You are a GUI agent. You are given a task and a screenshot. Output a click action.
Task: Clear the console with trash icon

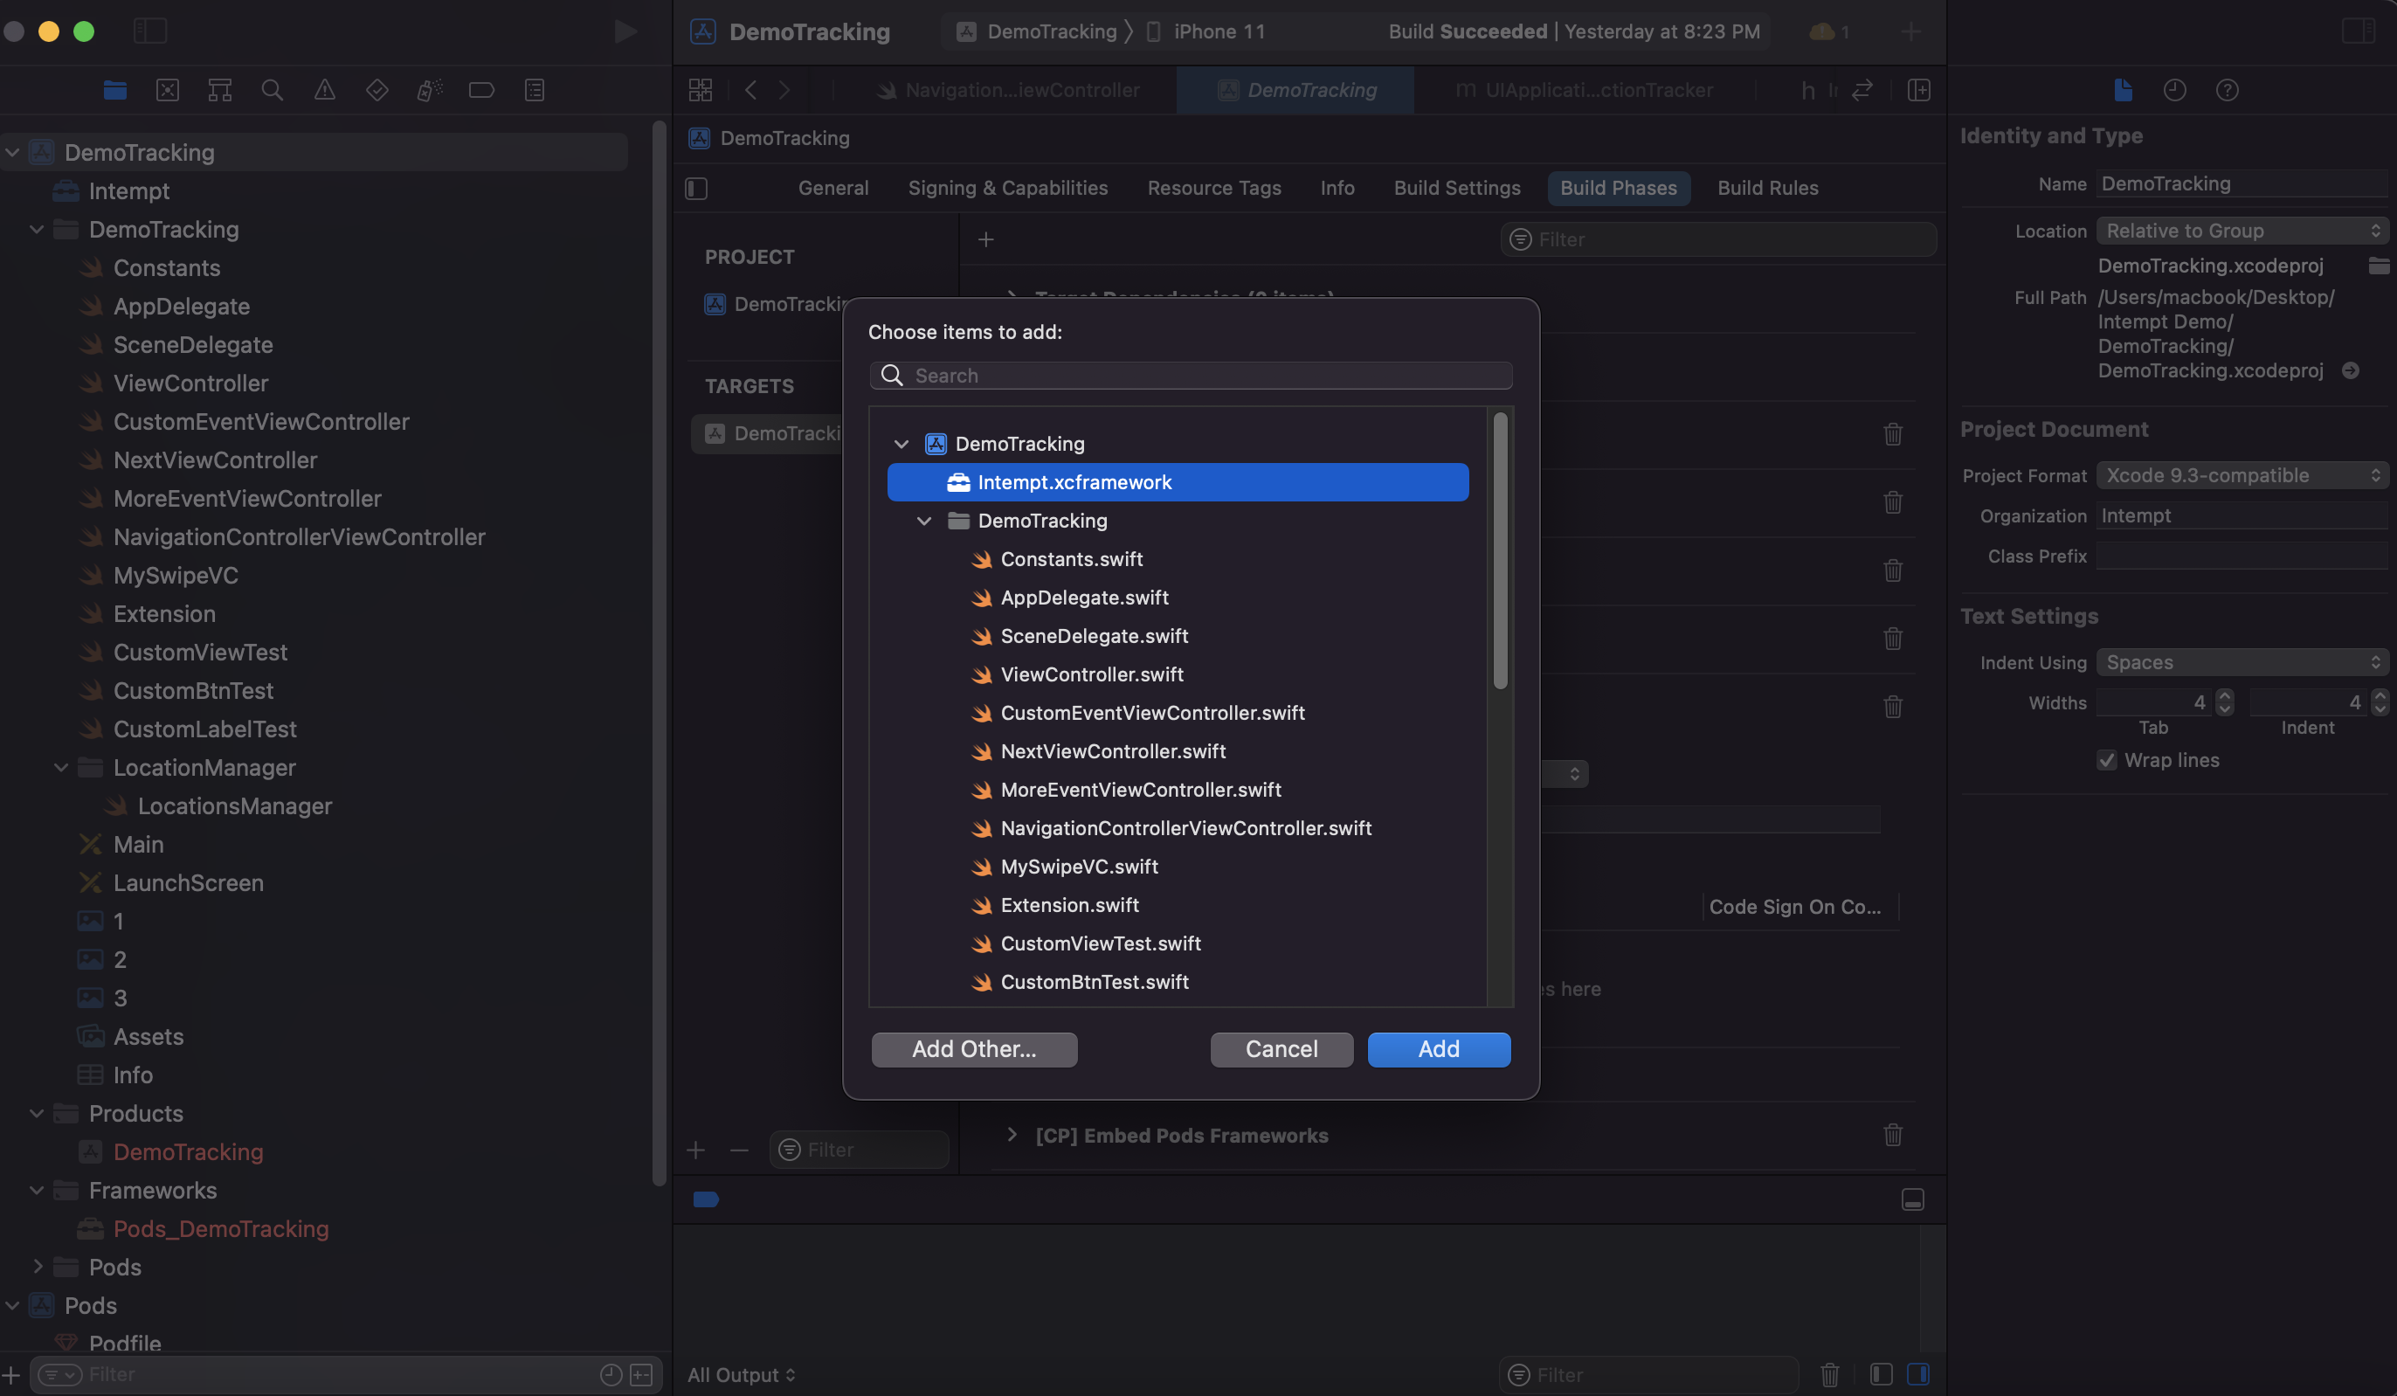click(1829, 1374)
